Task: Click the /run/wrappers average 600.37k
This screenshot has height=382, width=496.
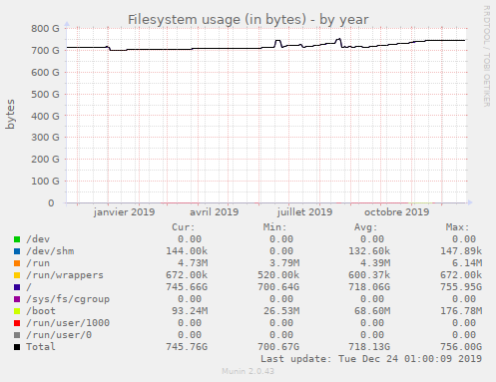Action: [369, 275]
